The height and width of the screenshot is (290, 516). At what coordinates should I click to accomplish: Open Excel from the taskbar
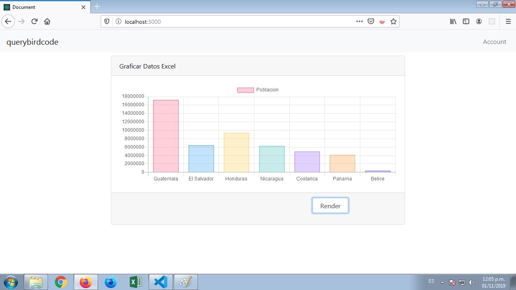136,282
